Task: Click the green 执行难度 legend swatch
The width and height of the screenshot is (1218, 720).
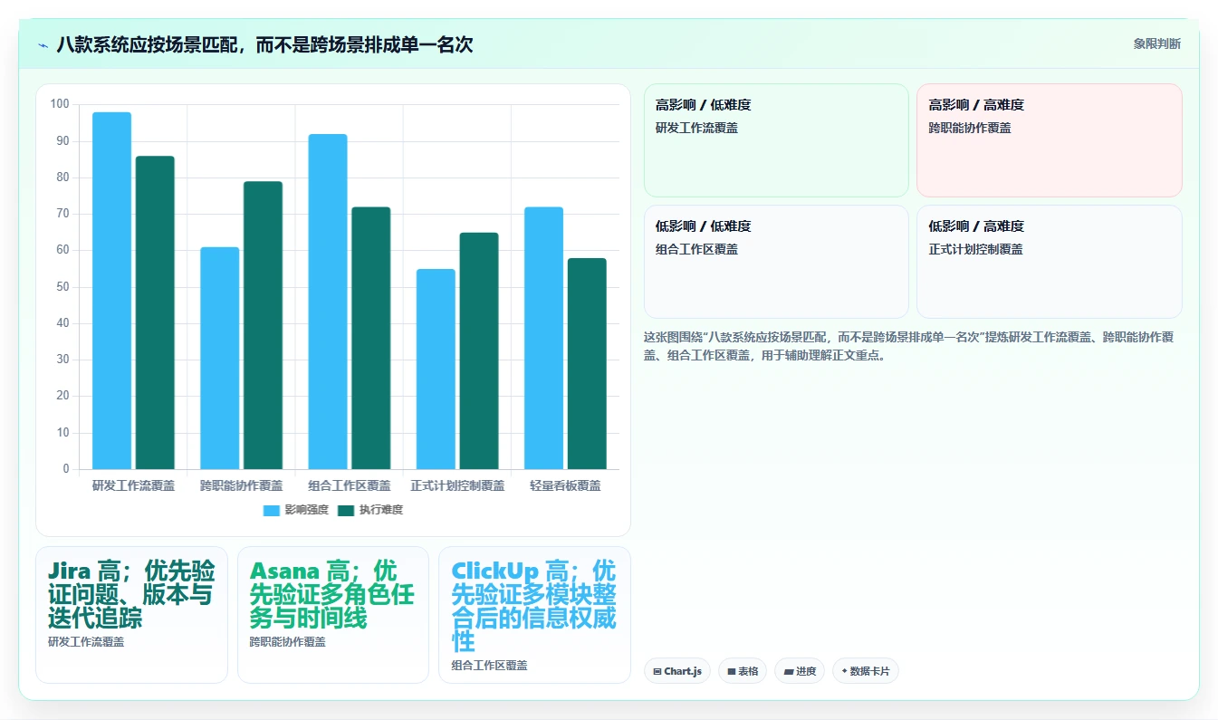Action: pyautogui.click(x=346, y=511)
